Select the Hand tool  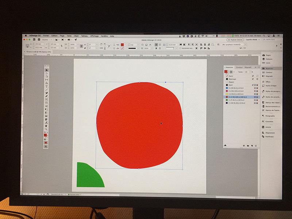(x=46, y=125)
